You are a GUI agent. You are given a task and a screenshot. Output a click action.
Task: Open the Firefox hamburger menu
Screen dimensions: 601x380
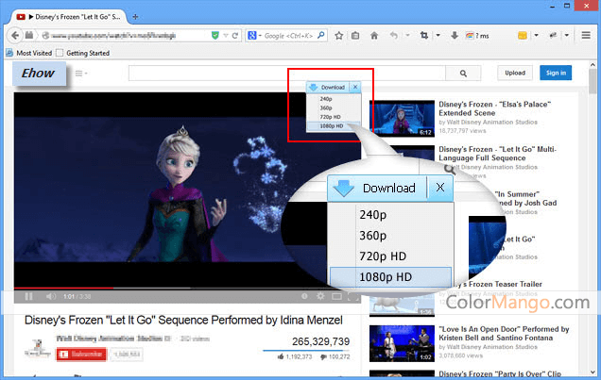click(x=586, y=36)
